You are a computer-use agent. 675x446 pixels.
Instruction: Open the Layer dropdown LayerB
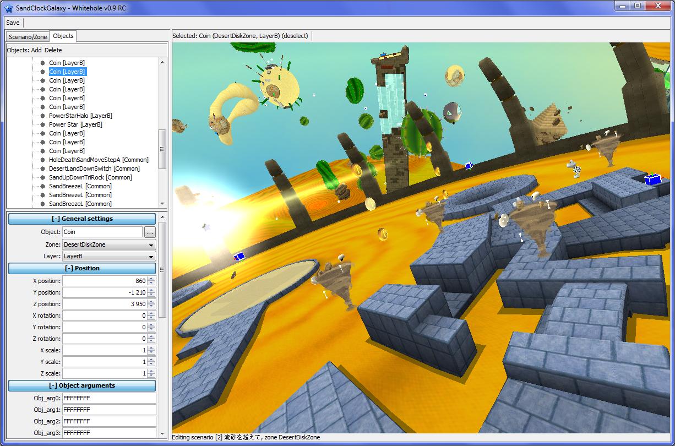pyautogui.click(x=109, y=256)
